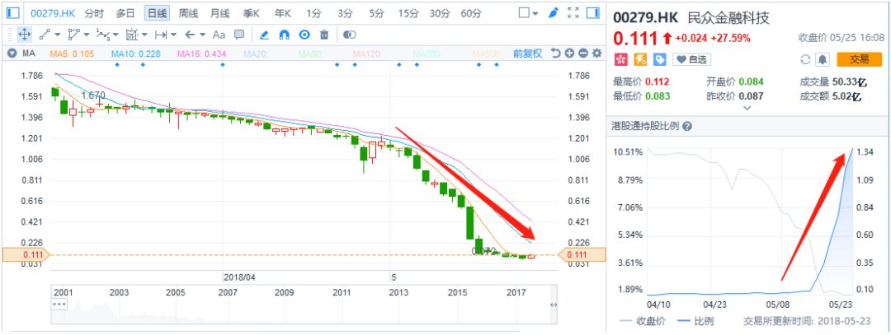Click the Hong Kong flag badge
This screenshot has width=891, height=335.
pyautogui.click(x=620, y=59)
